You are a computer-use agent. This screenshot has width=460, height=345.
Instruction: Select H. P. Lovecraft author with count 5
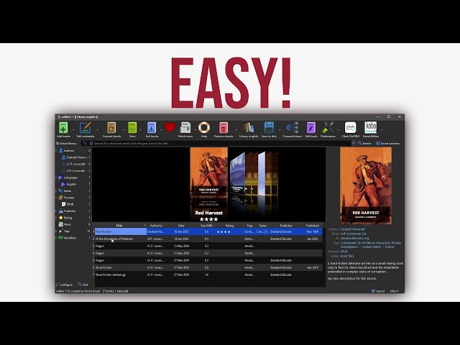[76, 164]
